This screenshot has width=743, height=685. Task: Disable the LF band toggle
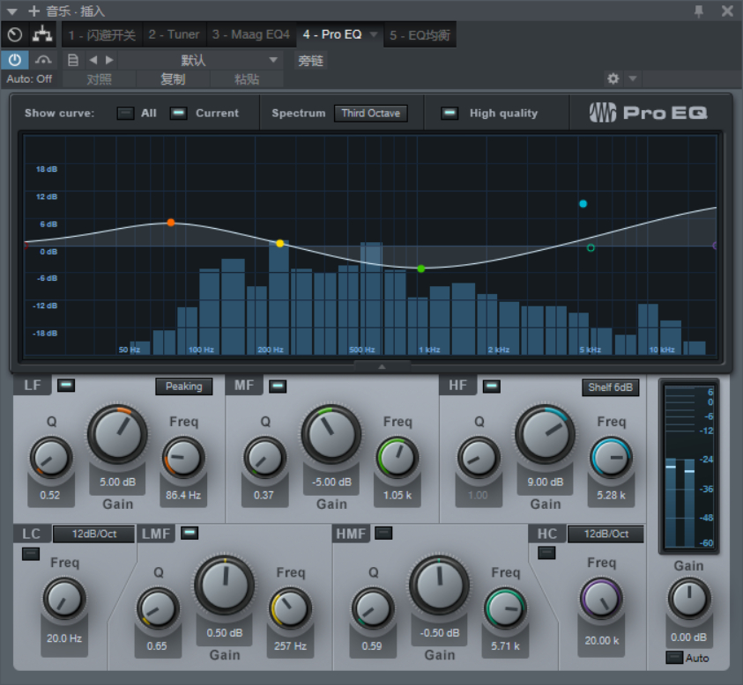[x=65, y=385]
